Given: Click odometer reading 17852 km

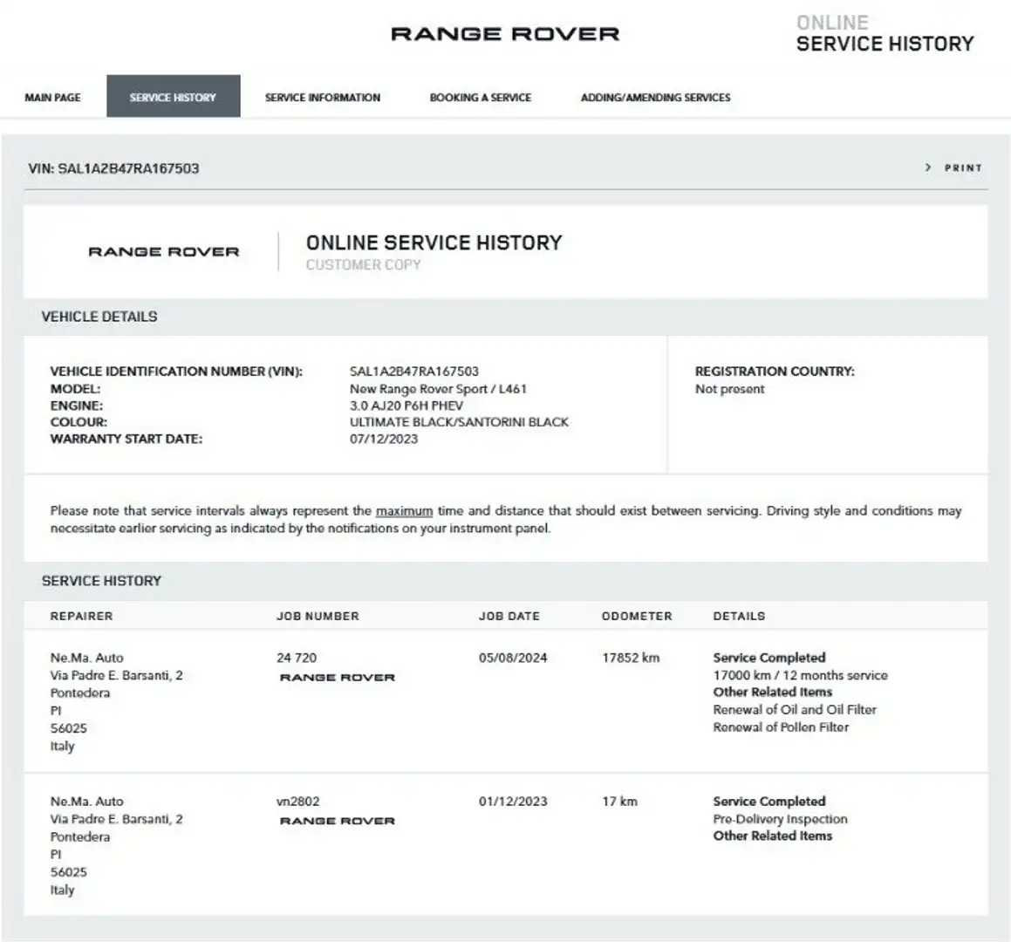Looking at the screenshot, I should 631,658.
